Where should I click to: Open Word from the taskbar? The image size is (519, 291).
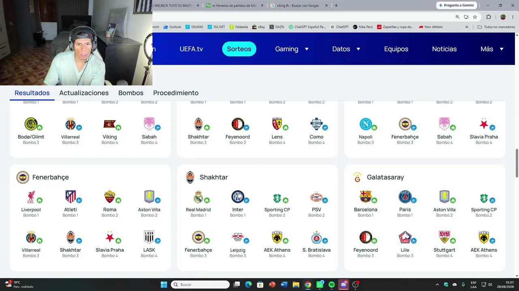284,285
